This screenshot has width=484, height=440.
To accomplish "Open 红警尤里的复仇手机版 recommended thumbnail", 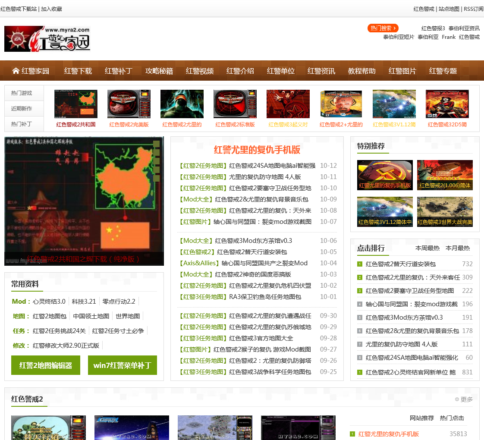I will coord(385,175).
